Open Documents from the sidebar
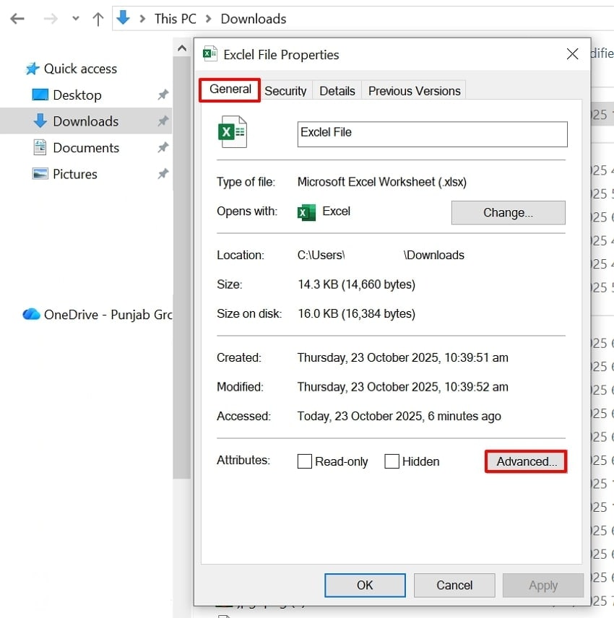Viewport: 614px width, 618px height. point(86,148)
